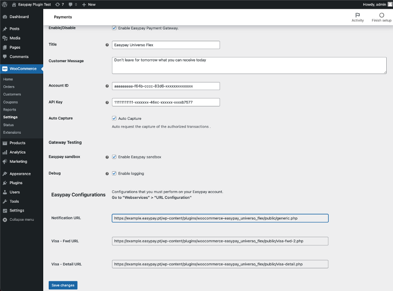The image size is (393, 291).
Task: Click the Users person icon
Action: [5, 192]
